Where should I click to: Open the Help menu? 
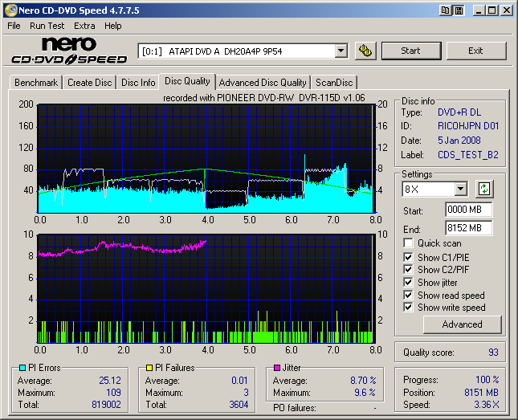[x=113, y=26]
